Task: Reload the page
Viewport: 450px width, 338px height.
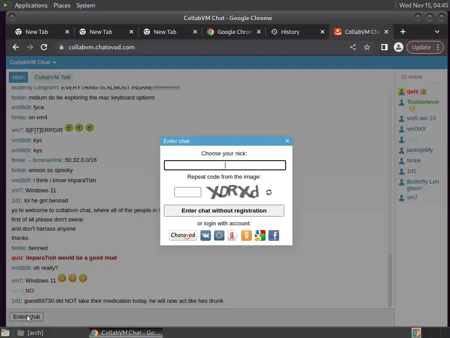Action: click(44, 47)
